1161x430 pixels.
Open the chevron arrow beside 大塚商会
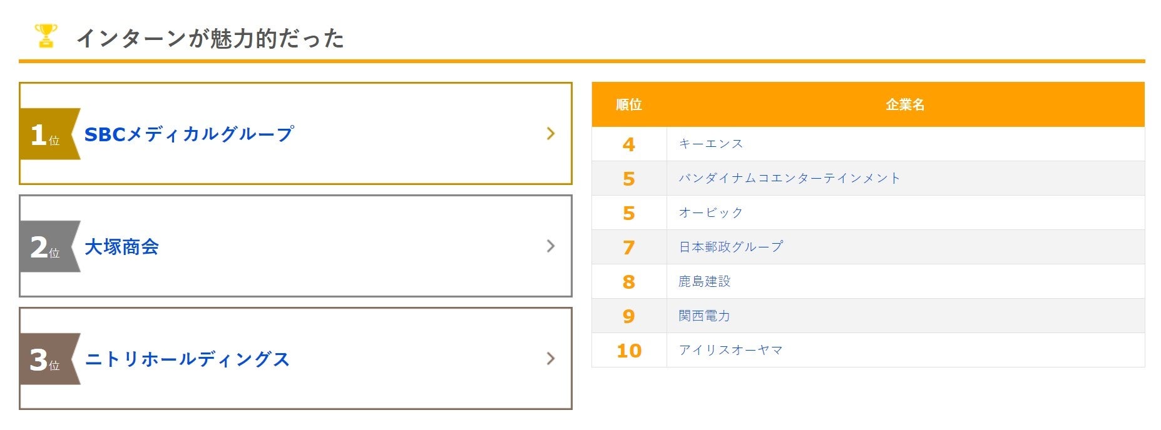[551, 246]
